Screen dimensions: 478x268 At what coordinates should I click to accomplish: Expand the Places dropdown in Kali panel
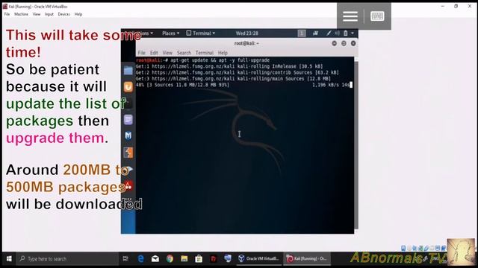(x=170, y=33)
